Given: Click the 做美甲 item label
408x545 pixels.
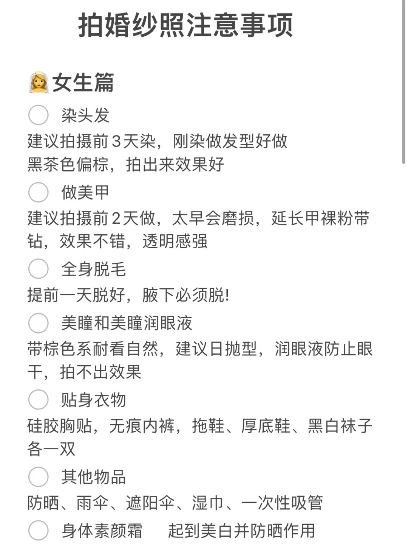Looking at the screenshot, I should 85,192.
